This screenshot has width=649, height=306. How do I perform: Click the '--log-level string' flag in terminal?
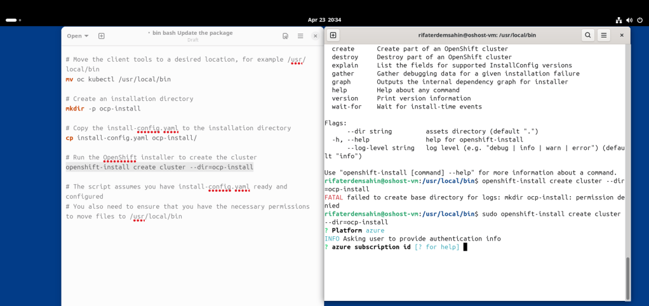[x=380, y=148]
